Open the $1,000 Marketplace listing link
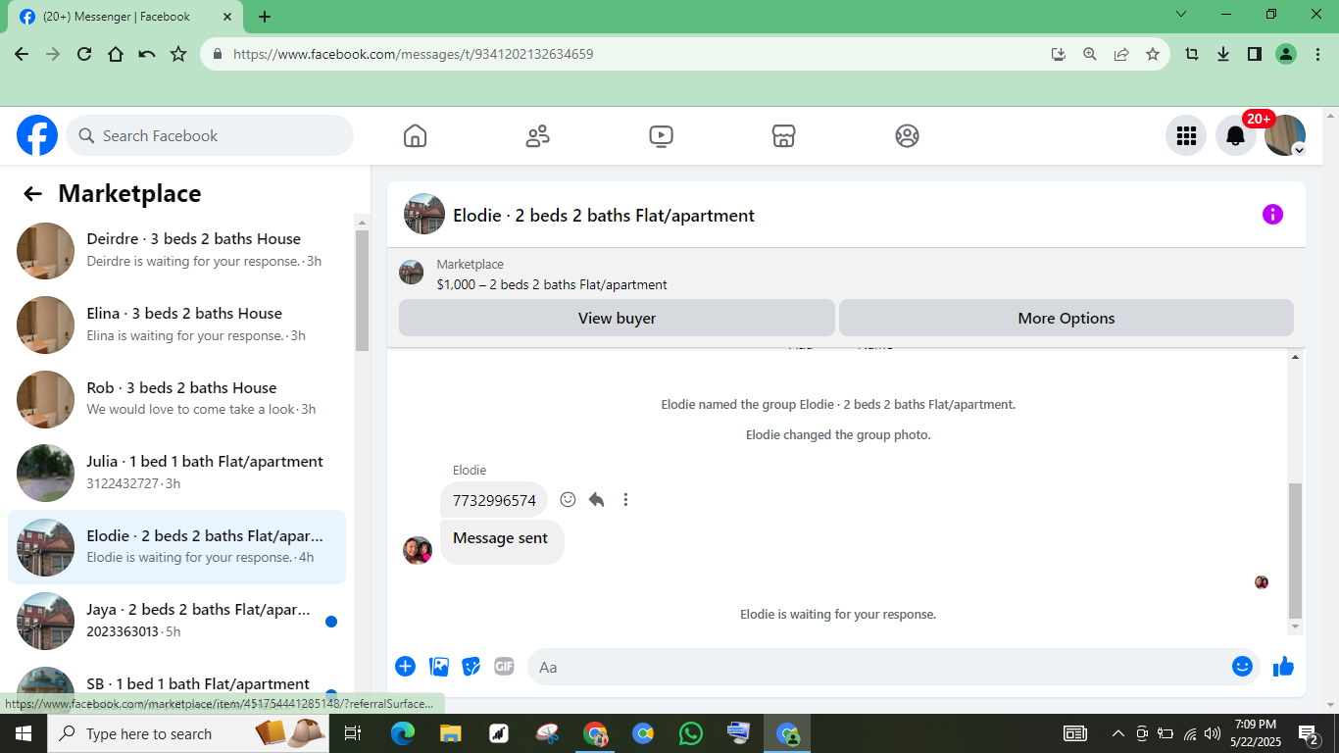 (552, 284)
